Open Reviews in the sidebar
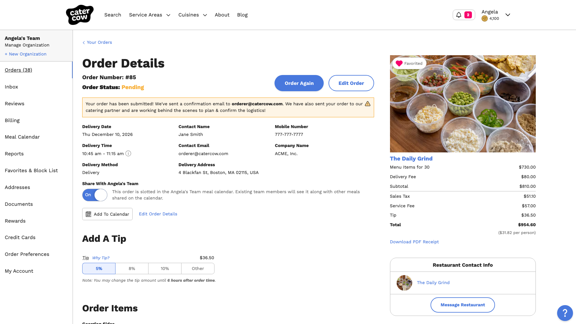Viewport: 576px width, 324px height. tap(14, 103)
